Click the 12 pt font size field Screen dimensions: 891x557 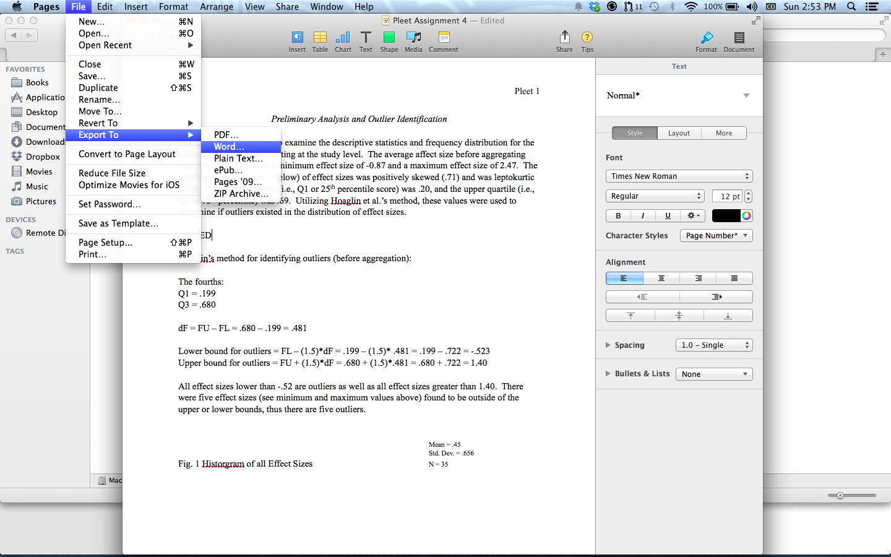[726, 196]
